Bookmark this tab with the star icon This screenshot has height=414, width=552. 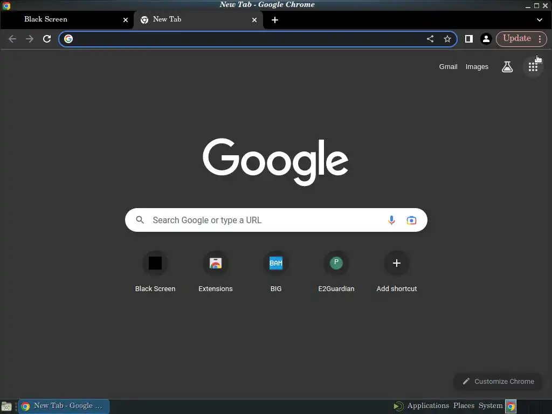click(447, 39)
